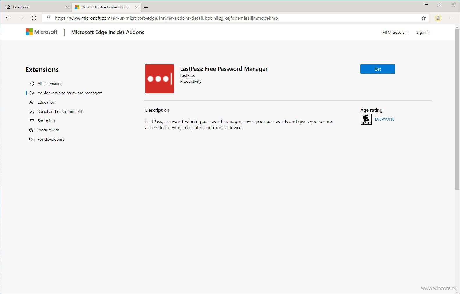Screen dimensions: 460x294
Task: Switch to the Extensions tab
Action: click(36, 7)
